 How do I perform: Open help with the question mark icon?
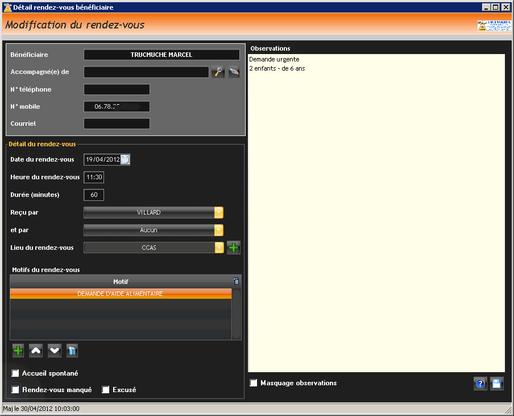(x=480, y=384)
